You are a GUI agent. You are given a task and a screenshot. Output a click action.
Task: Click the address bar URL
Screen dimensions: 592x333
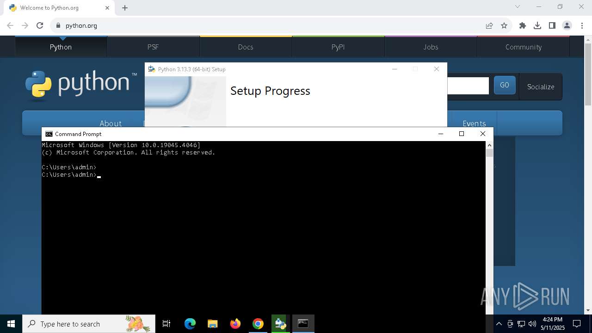point(81,25)
